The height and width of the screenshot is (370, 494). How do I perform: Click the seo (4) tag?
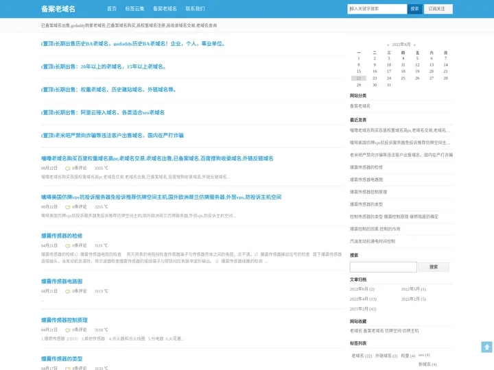[x=424, y=355]
